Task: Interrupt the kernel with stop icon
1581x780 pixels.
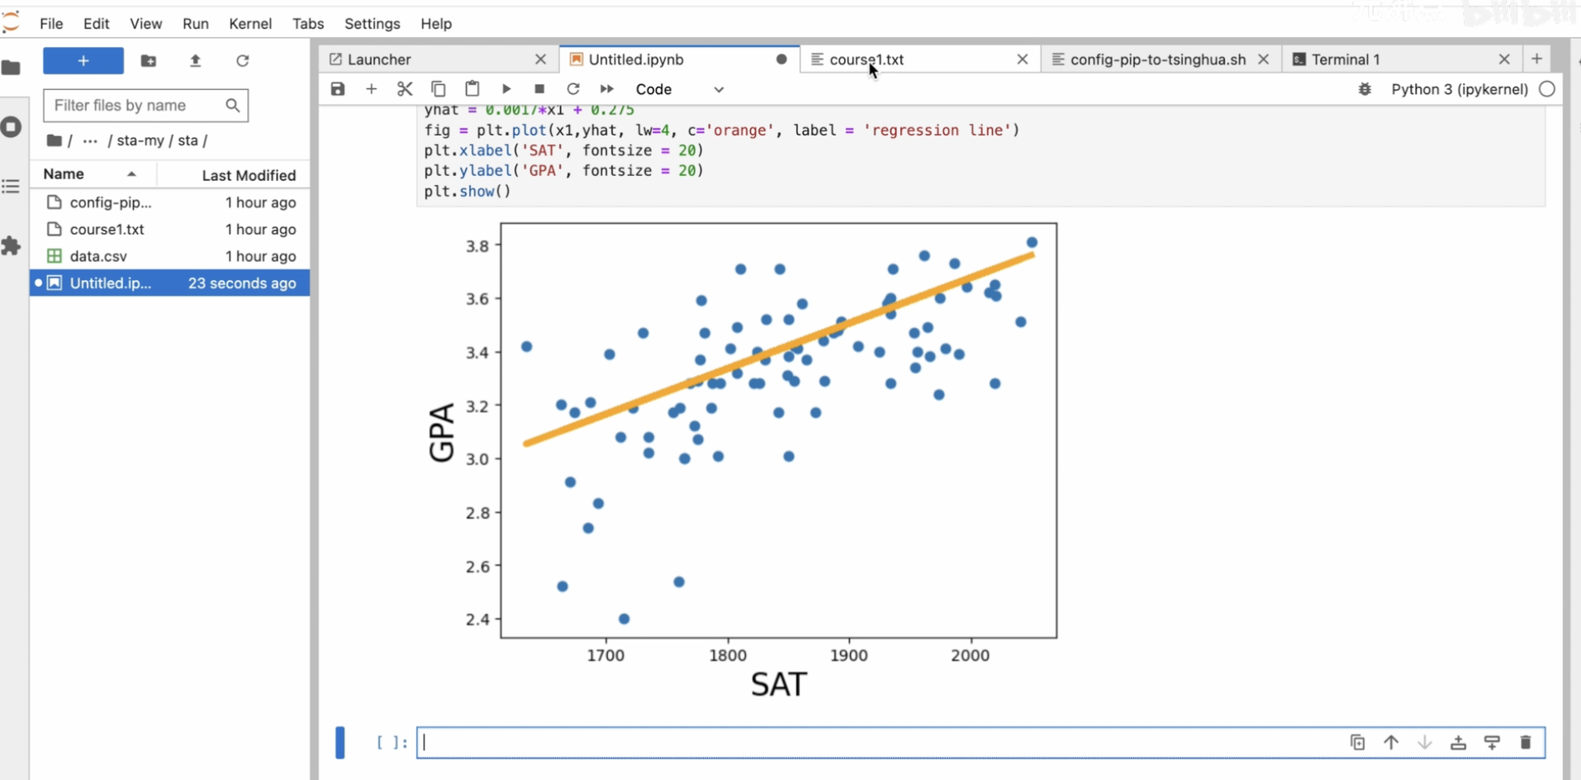Action: (539, 89)
